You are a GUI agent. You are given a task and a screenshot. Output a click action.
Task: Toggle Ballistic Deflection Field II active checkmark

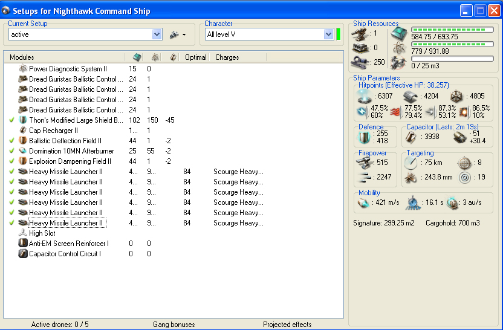click(x=12, y=140)
